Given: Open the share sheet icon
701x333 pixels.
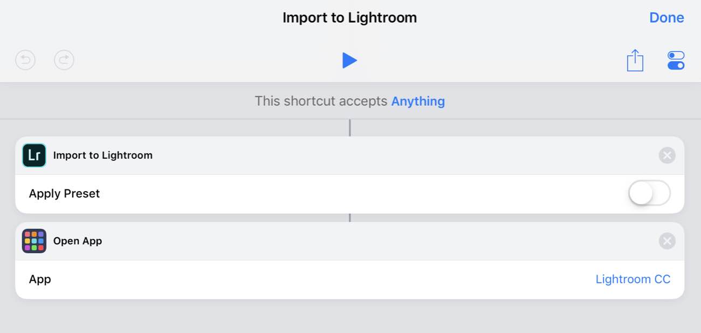Looking at the screenshot, I should pyautogui.click(x=635, y=60).
